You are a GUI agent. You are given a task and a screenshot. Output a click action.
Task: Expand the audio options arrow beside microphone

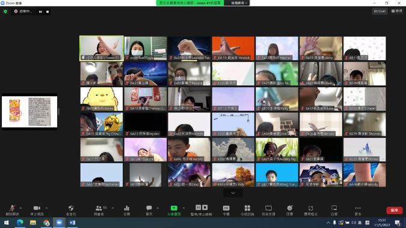(x=20, y=208)
